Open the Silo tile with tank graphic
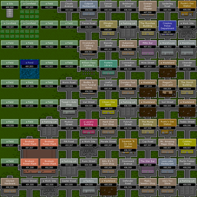Image resolution: width=197 pixels, height=197 pixels. pos(10,9)
